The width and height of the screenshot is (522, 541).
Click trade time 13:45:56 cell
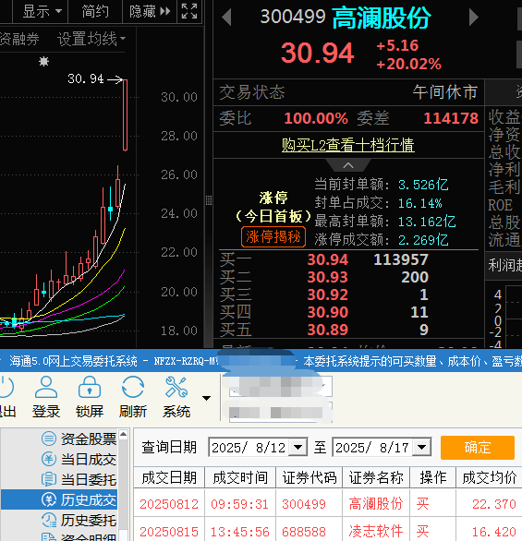tap(240, 532)
